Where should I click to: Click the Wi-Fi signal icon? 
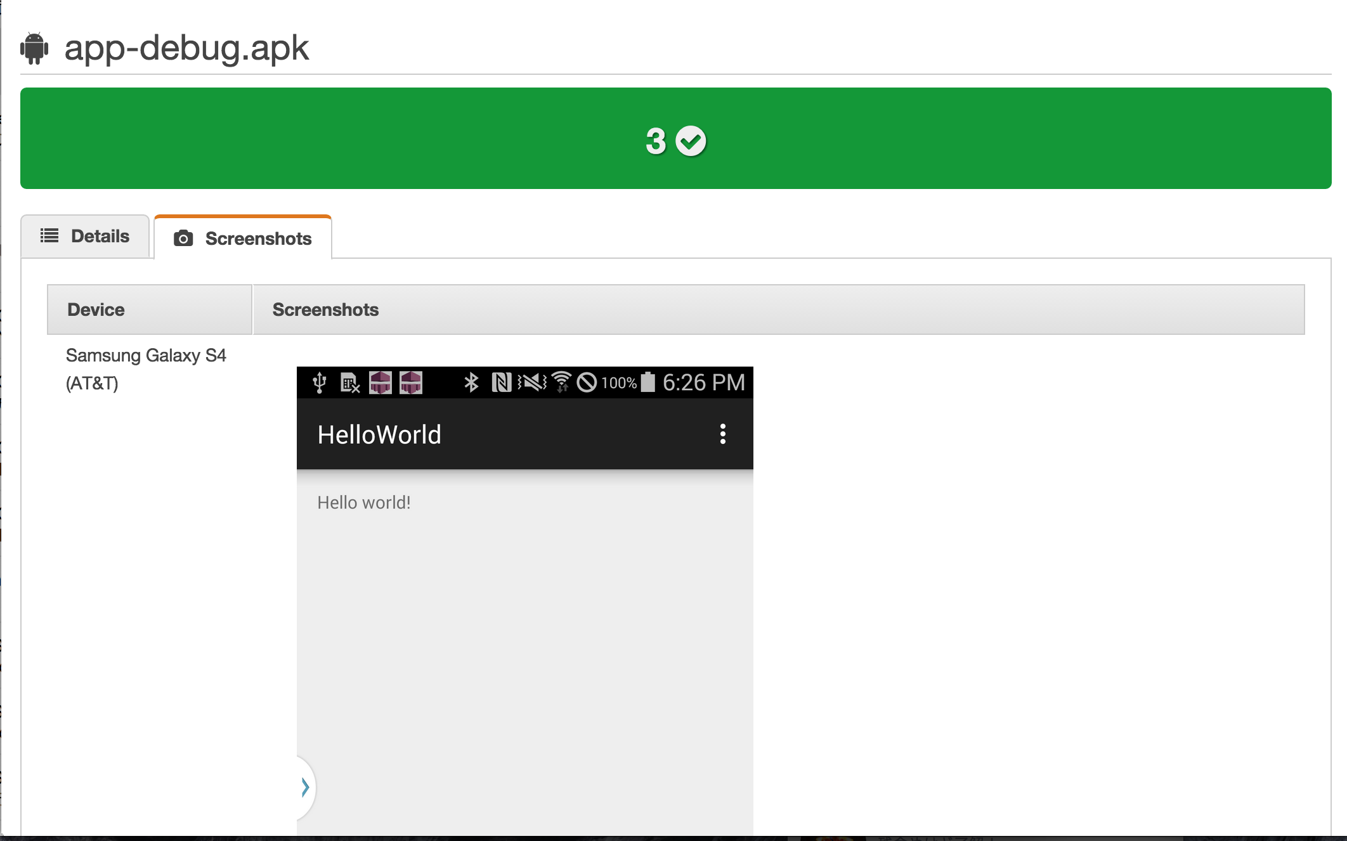click(x=561, y=382)
